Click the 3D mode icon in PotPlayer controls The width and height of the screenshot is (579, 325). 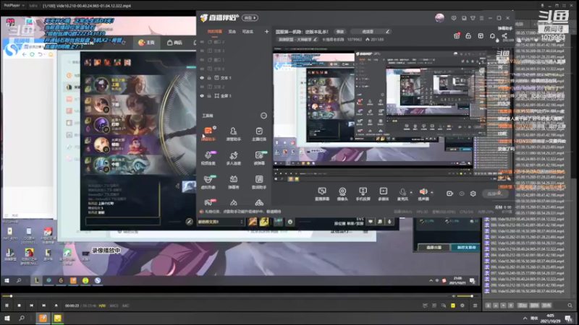pyautogui.click(x=434, y=305)
